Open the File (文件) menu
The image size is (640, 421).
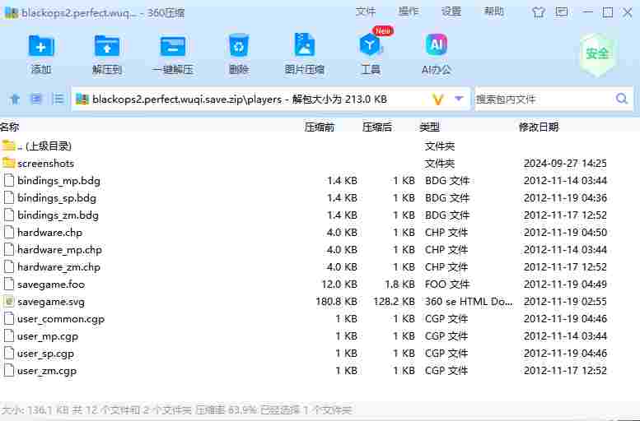(x=366, y=12)
